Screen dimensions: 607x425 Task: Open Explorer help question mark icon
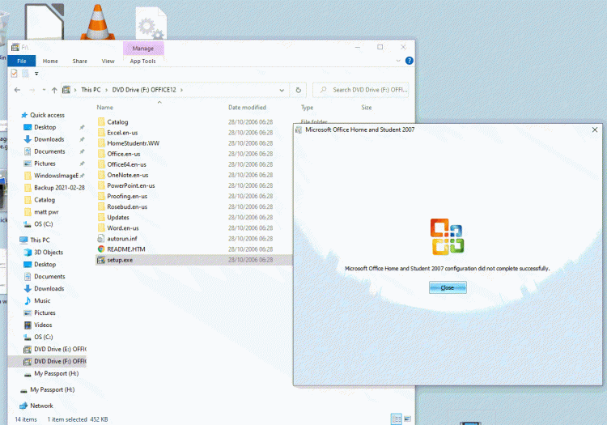click(x=410, y=61)
